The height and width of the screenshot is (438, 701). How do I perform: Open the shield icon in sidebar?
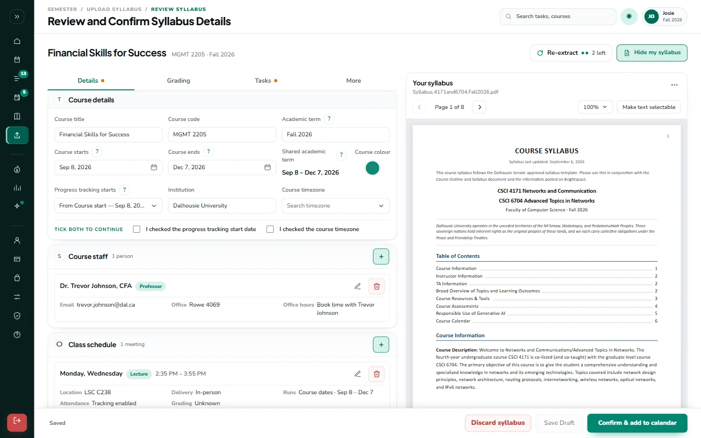[x=17, y=316]
